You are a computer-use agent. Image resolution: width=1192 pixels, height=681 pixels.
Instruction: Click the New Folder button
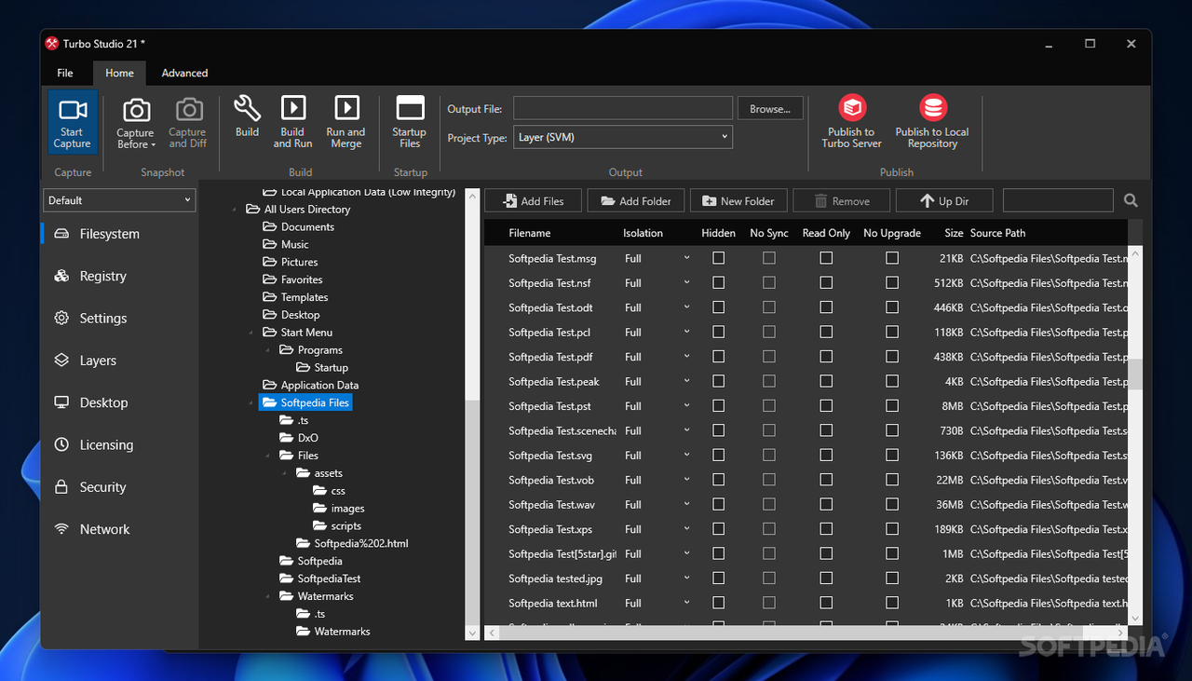click(x=738, y=200)
